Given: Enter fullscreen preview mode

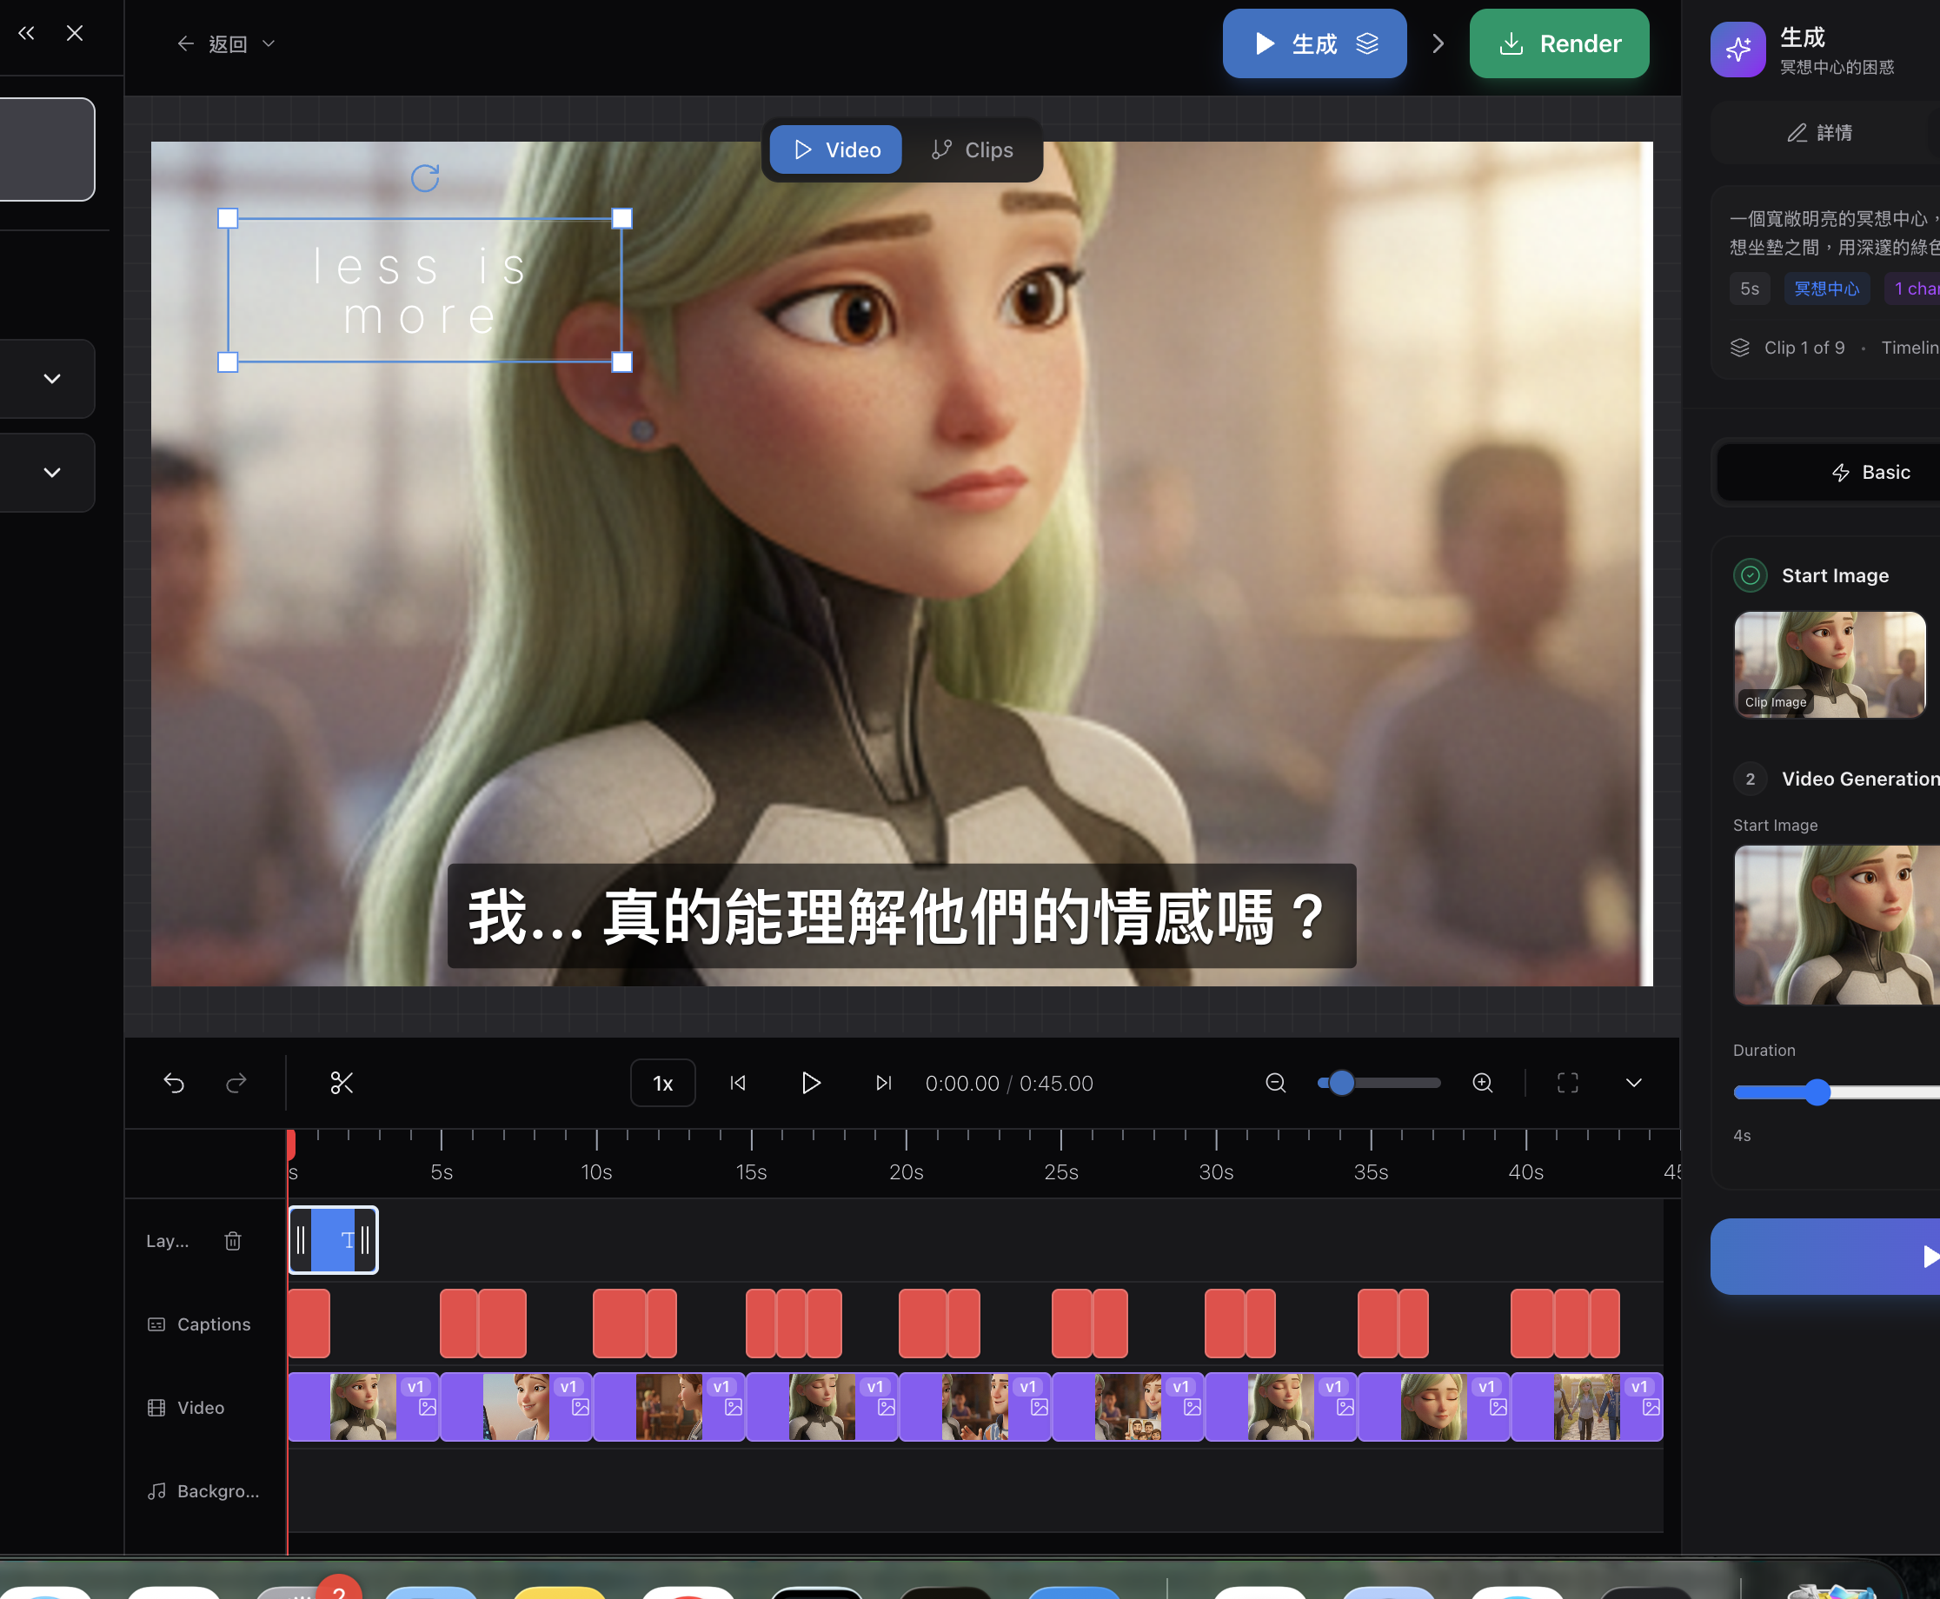Looking at the screenshot, I should (x=1568, y=1083).
